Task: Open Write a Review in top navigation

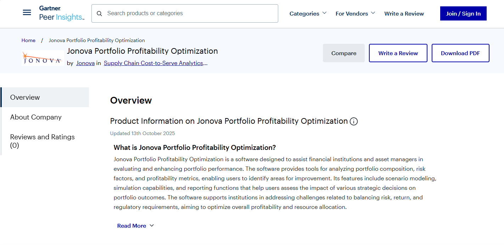Action: click(x=404, y=13)
